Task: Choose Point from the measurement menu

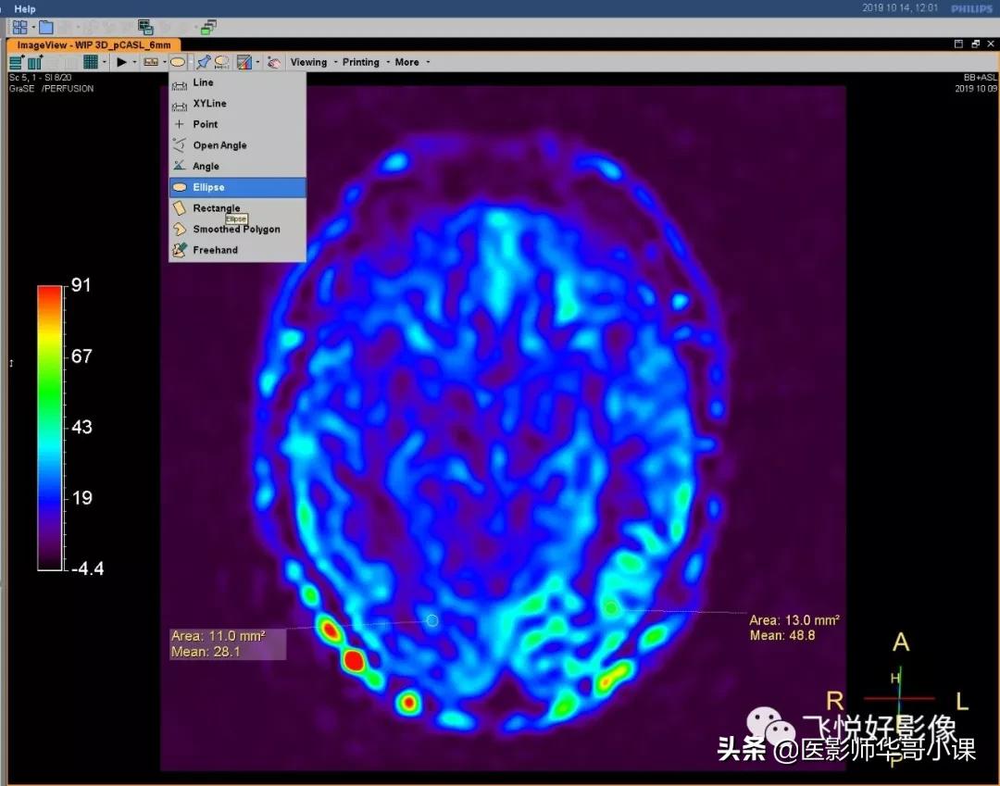Action: tap(237, 124)
